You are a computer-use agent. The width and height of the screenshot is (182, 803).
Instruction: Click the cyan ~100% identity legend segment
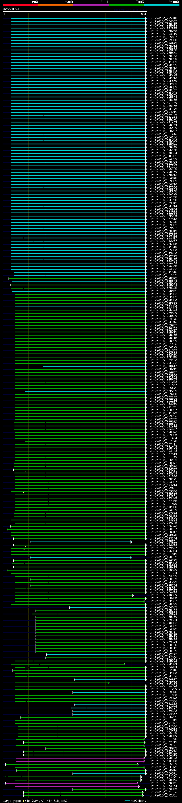point(162,5)
